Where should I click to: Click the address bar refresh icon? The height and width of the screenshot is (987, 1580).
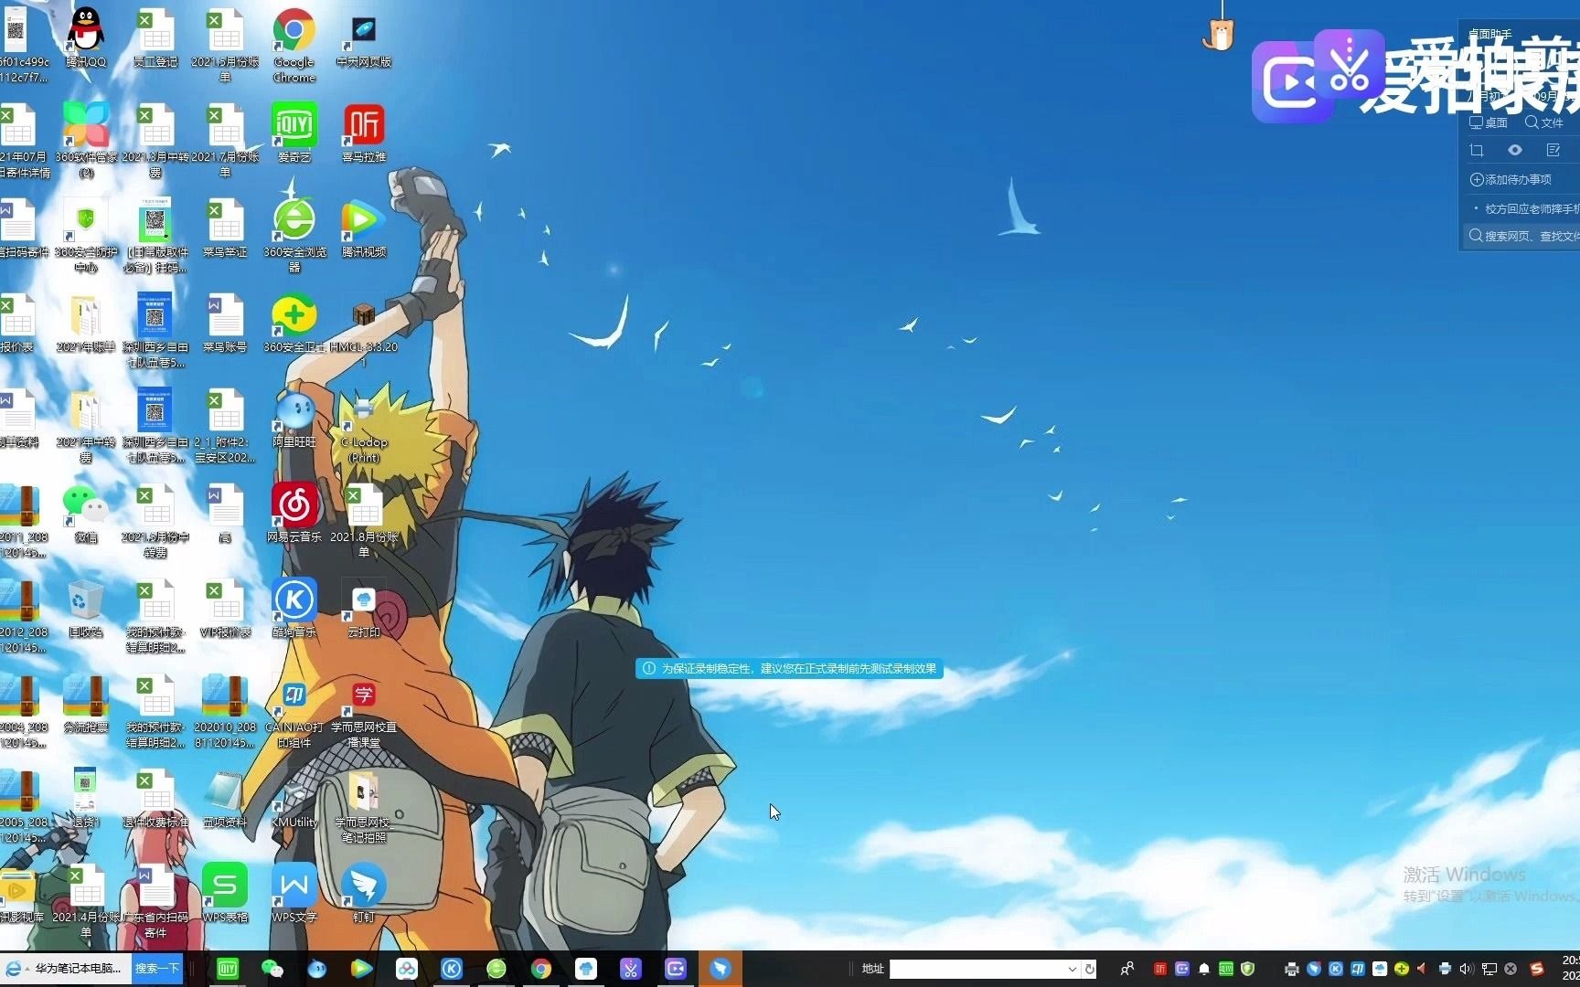click(x=1089, y=969)
